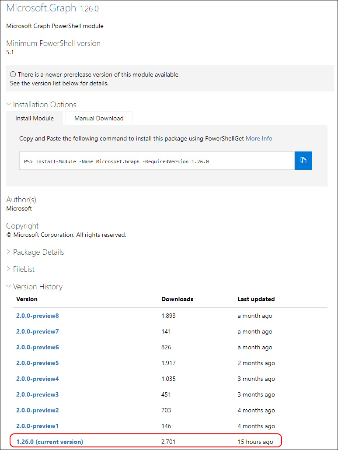This screenshot has height=450, width=338.
Task: Click the Downloads column header
Action: [177, 299]
